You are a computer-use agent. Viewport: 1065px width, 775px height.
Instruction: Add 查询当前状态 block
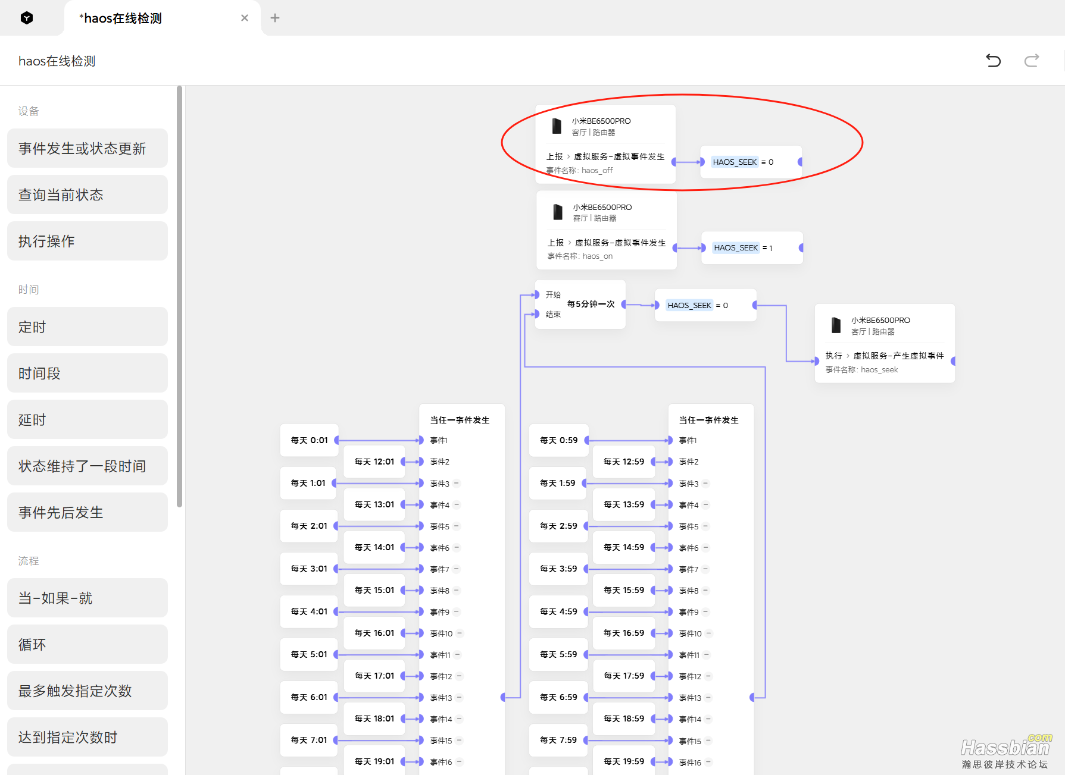(x=88, y=194)
